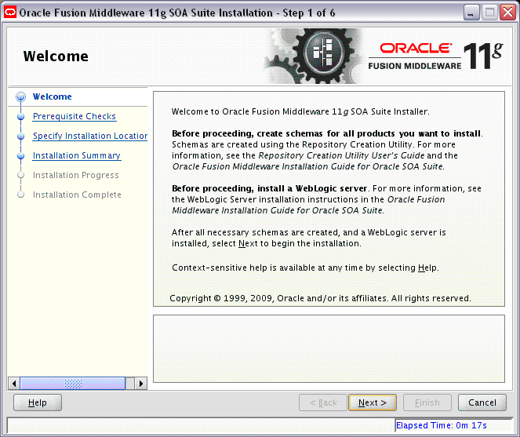Open the Prerequisite Checks step link
Image resolution: width=520 pixels, height=437 pixels.
pyautogui.click(x=75, y=116)
